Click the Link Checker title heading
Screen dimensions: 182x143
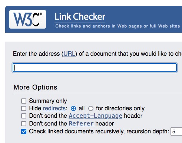[80, 16]
